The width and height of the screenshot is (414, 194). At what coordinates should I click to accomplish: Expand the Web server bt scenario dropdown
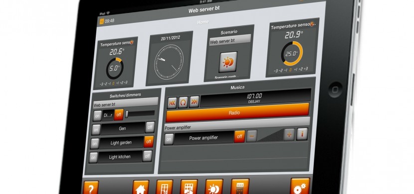click(x=230, y=41)
